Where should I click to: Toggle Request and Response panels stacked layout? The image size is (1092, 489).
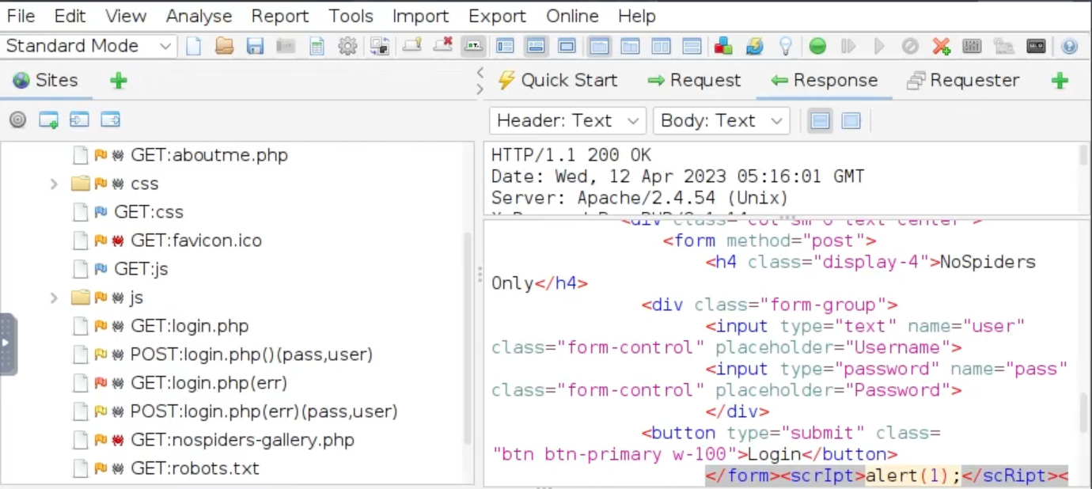click(x=692, y=47)
